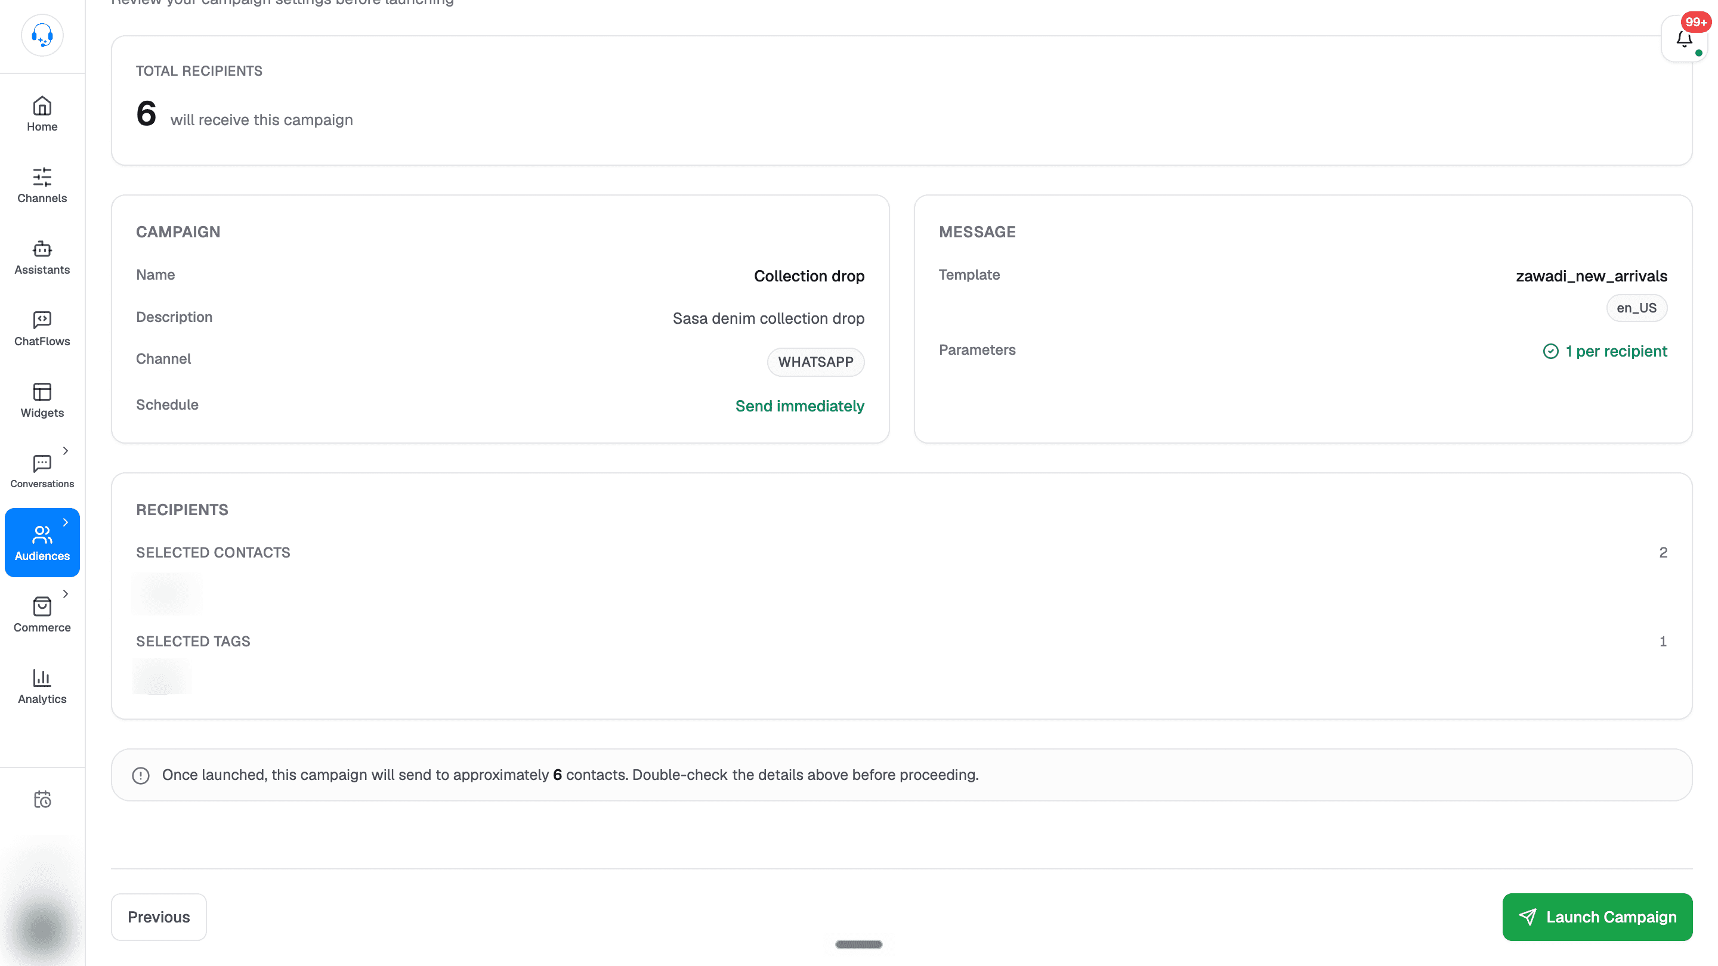
Task: Open the Widgets layout icon
Action: click(42, 391)
